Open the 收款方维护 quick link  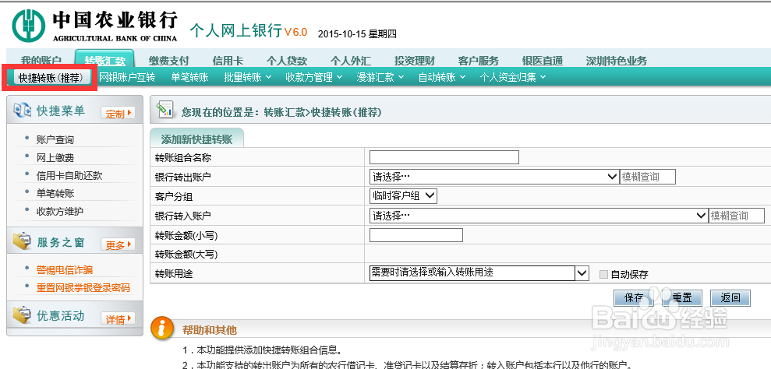(60, 211)
